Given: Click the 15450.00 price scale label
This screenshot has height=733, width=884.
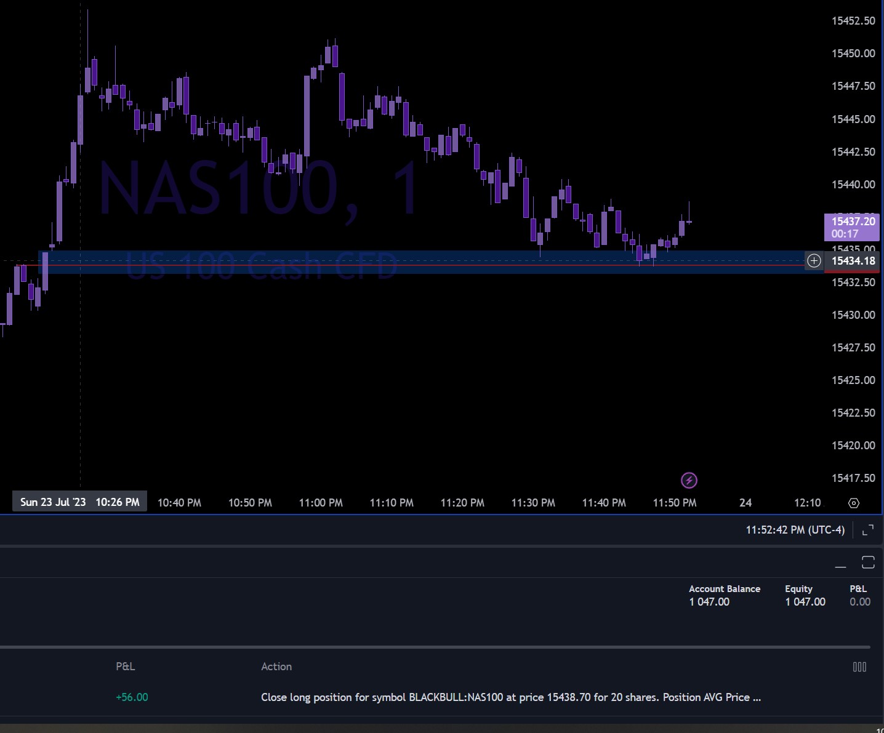Looking at the screenshot, I should point(853,54).
